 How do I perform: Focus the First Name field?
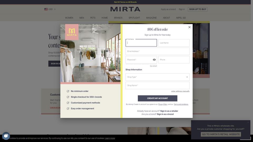[141, 43]
